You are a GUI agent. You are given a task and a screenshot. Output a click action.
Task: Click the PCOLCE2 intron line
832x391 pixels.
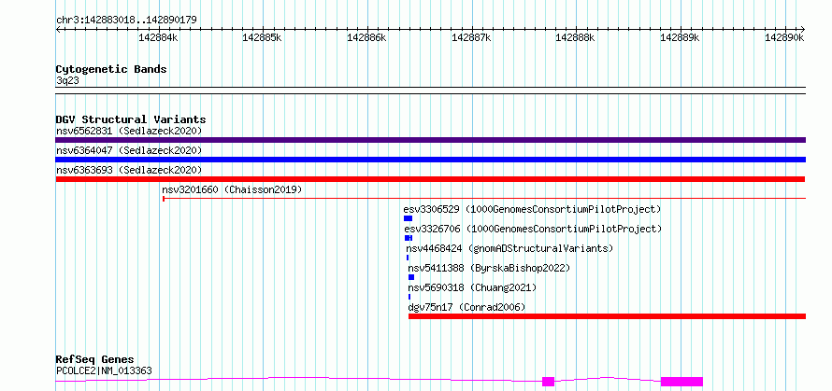(297, 378)
